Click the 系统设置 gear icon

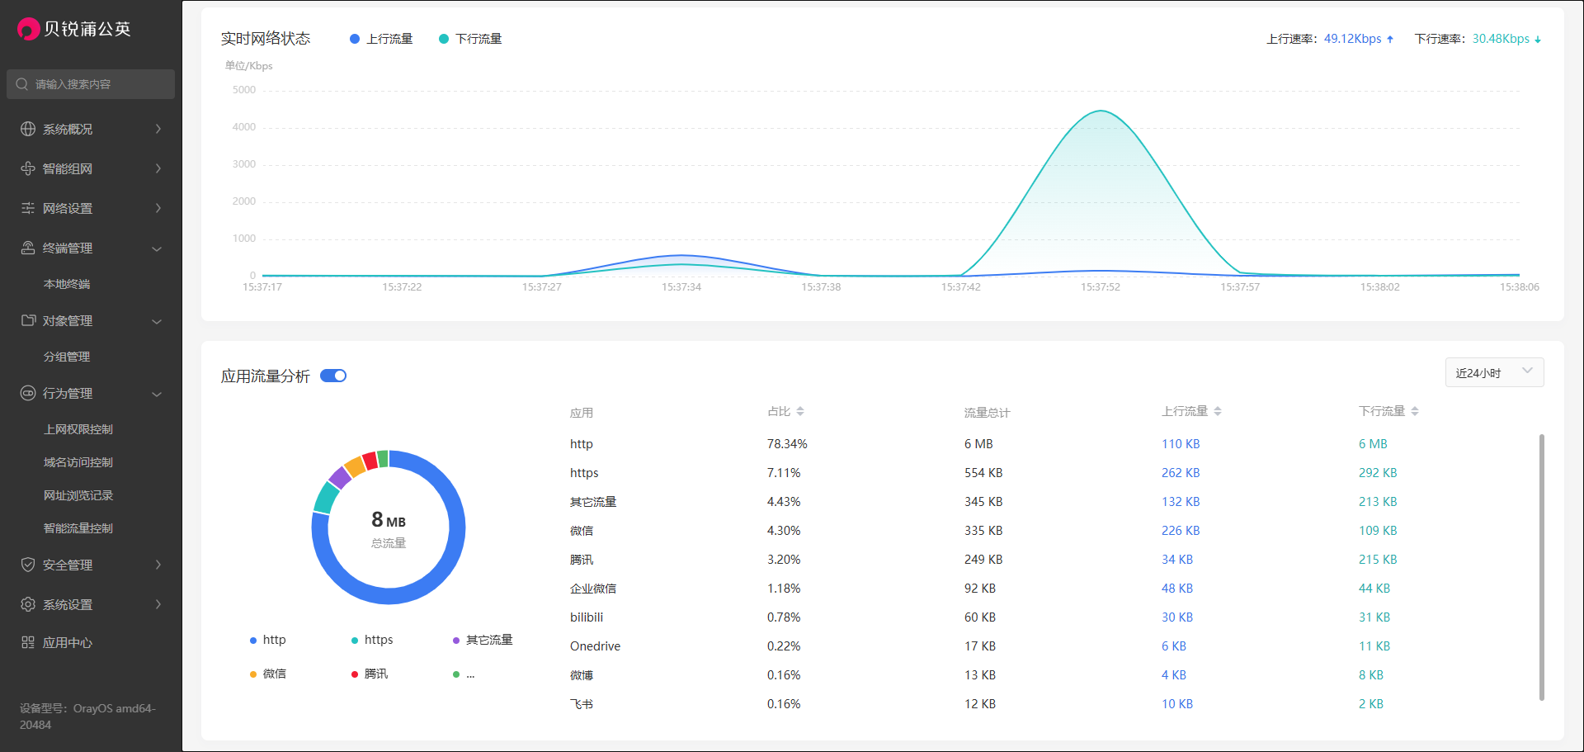coord(28,604)
